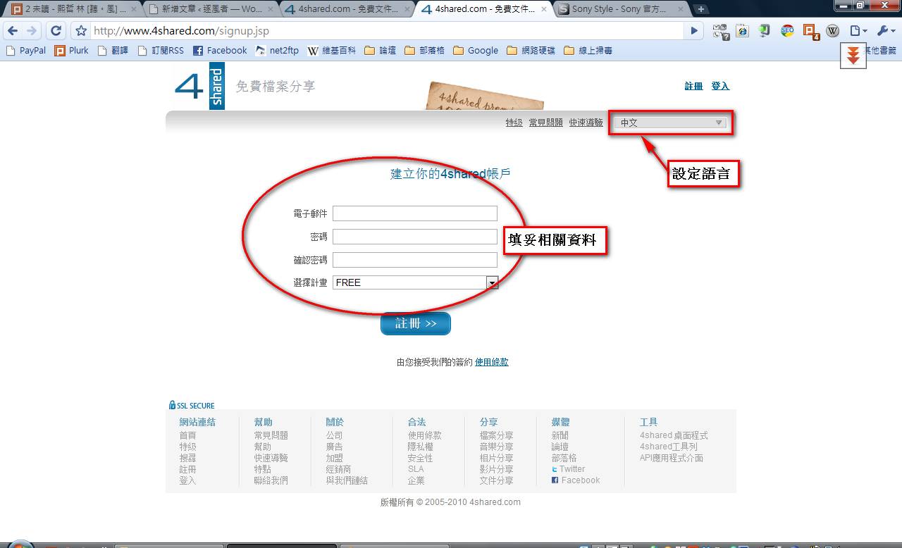Click the 密碼 password field
This screenshot has height=548, width=902.
(415, 237)
